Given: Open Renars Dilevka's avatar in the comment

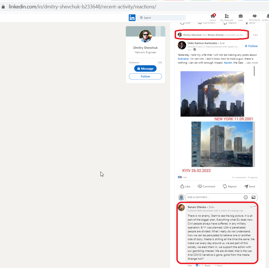Looking at the screenshot, I should [x=181, y=208].
